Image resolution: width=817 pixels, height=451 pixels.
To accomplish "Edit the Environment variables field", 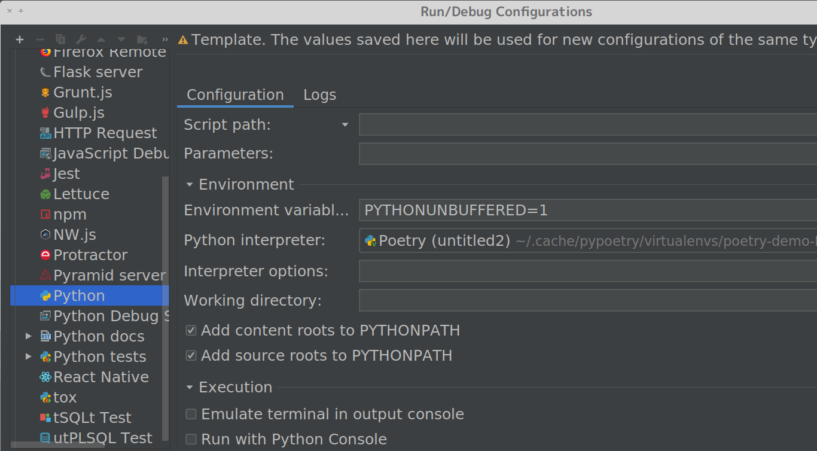I will tap(588, 211).
